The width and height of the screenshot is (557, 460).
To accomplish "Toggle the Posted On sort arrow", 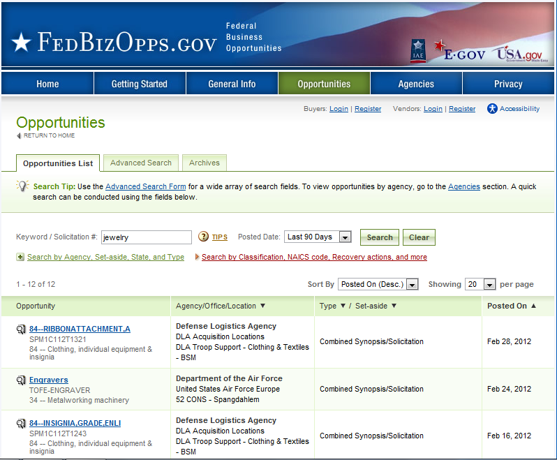I will point(533,306).
